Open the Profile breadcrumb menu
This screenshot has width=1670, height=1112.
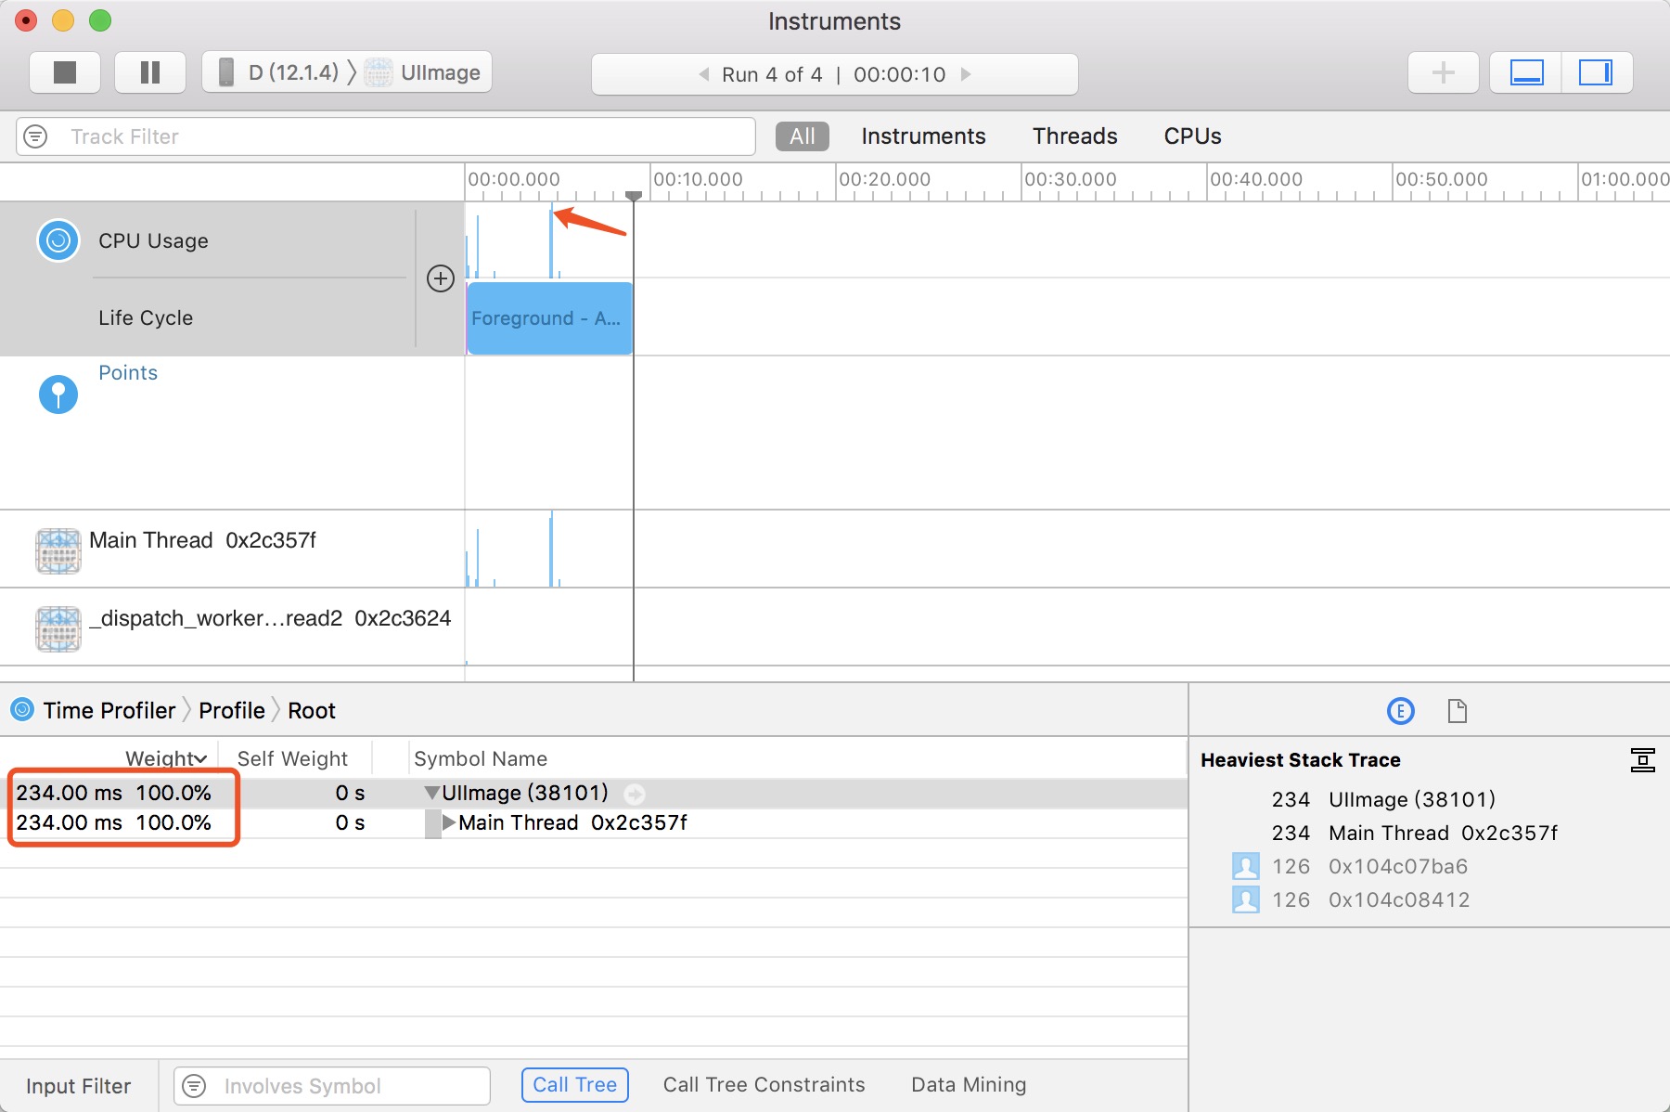coord(232,710)
